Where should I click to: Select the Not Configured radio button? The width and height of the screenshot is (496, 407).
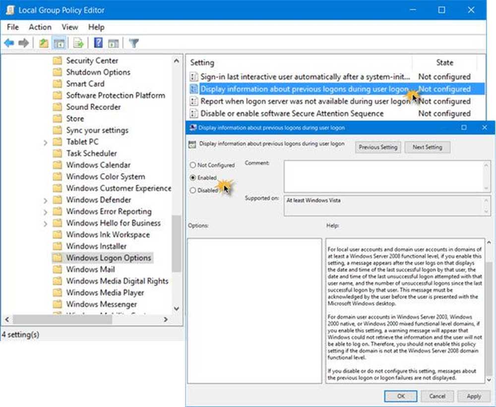(192, 165)
